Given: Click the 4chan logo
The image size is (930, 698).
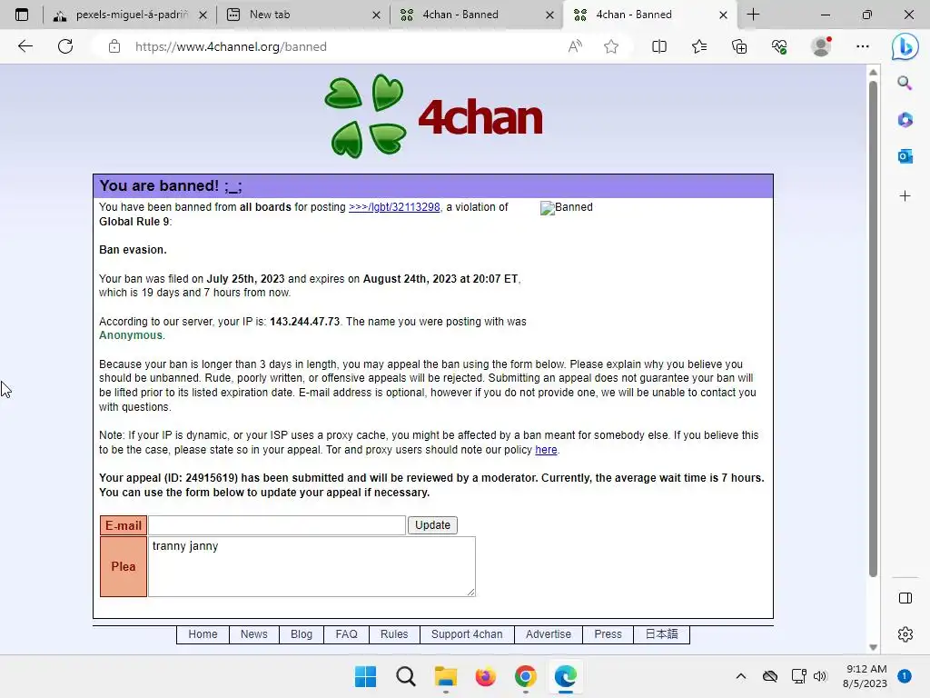Looking at the screenshot, I should click(433, 116).
